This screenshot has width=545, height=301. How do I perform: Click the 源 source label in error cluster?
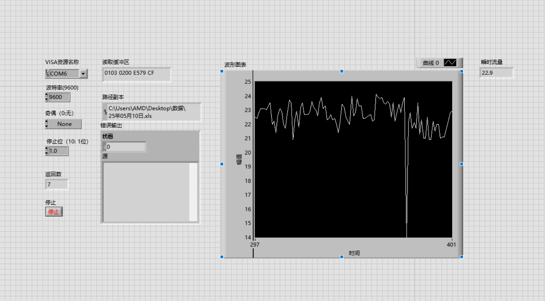point(105,156)
